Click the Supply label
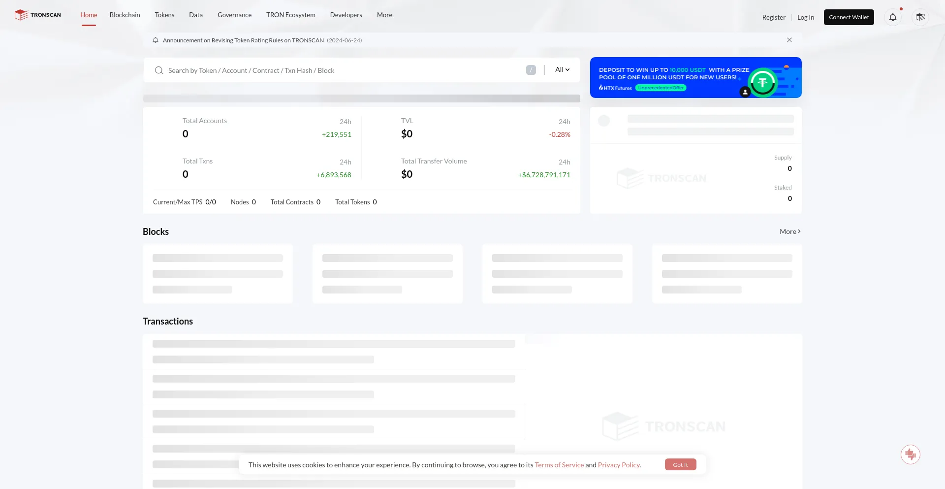Screen dimensions: 945x489 tap(783, 158)
